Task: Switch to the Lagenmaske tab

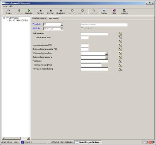Action: tap(53, 18)
